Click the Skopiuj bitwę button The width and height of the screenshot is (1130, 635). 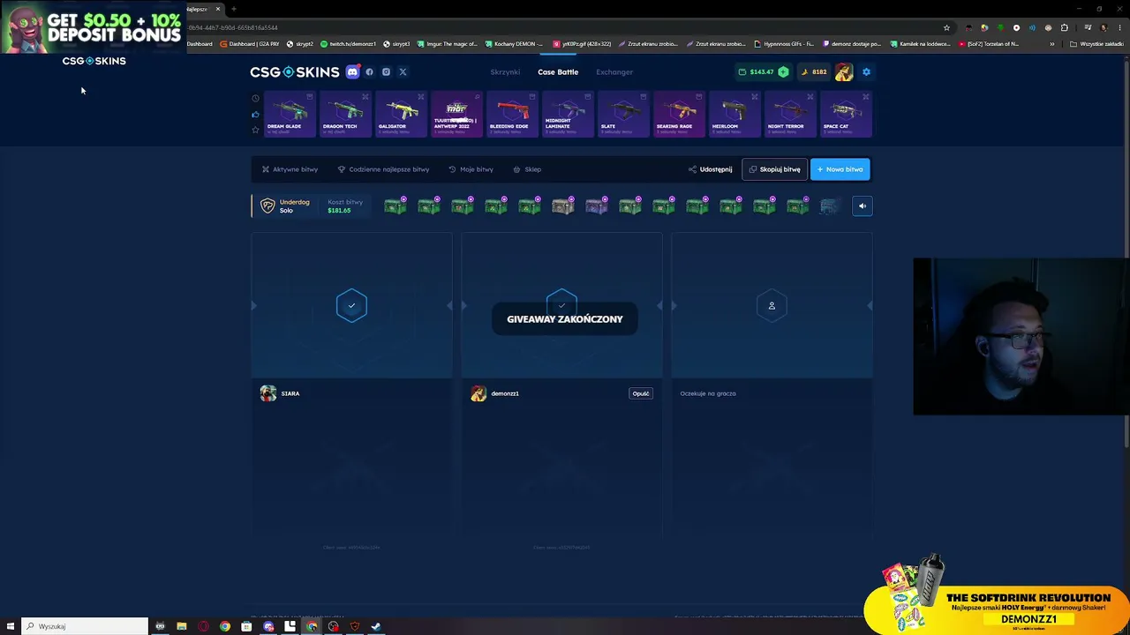[774, 169]
